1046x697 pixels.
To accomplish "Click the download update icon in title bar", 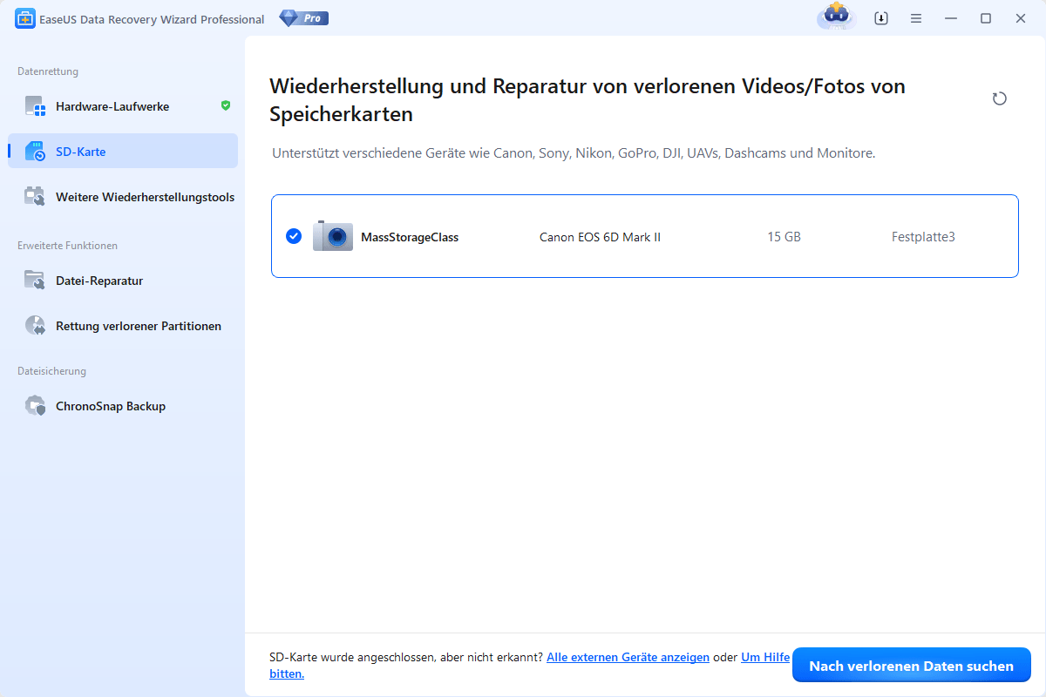I will (x=881, y=18).
